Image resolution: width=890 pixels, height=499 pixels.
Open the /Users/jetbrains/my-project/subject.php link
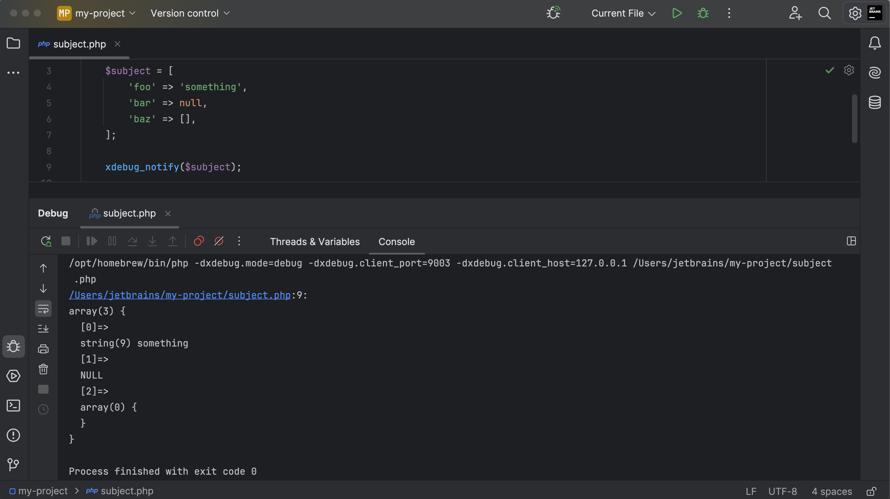[180, 295]
